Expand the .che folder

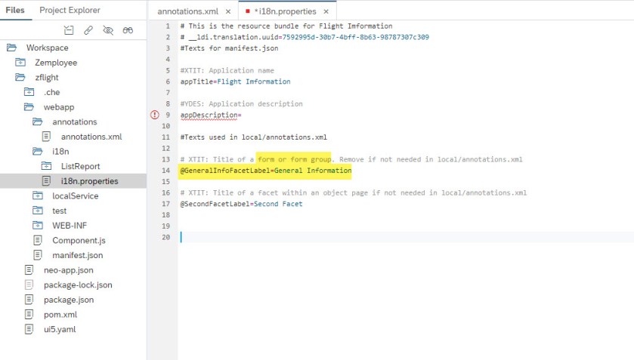tap(29, 92)
